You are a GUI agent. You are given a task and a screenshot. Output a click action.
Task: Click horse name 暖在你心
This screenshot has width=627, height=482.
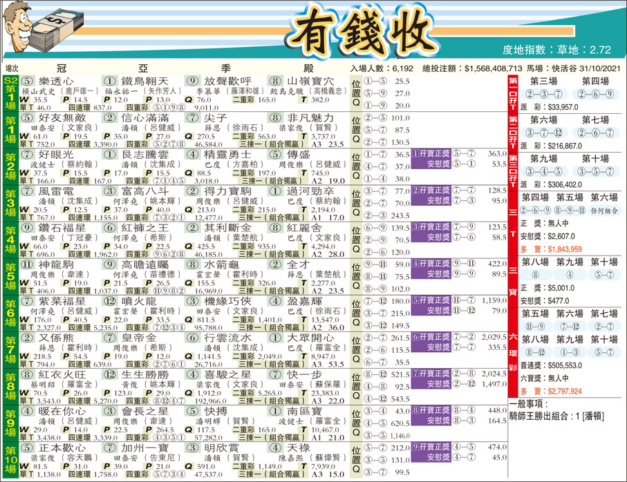pos(62,412)
